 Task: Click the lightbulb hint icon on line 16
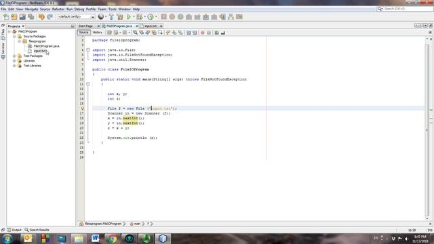[82, 108]
